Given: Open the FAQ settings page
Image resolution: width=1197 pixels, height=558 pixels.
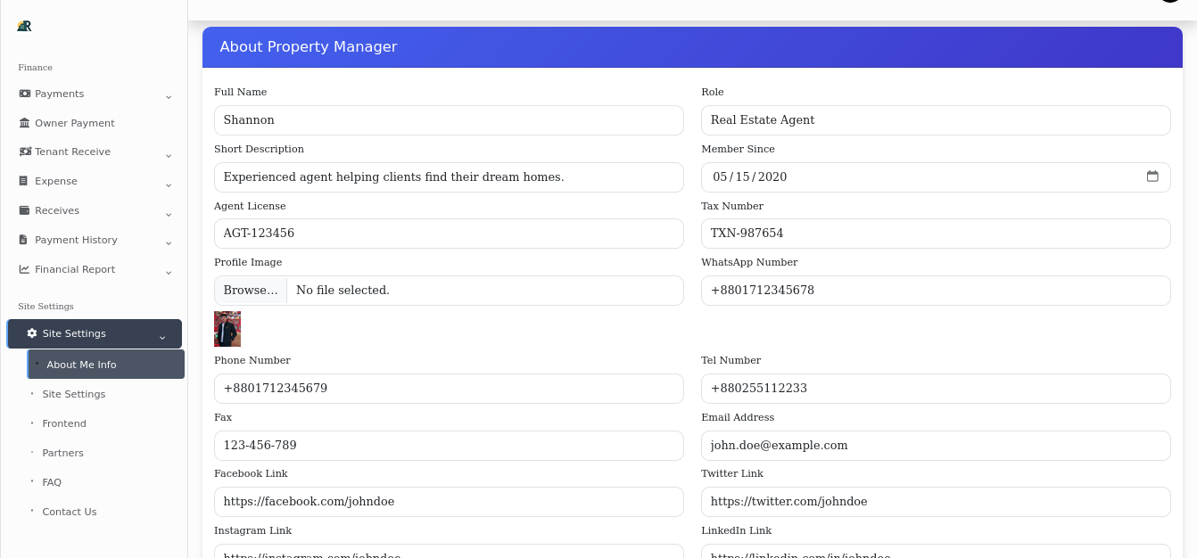Looking at the screenshot, I should (x=52, y=482).
